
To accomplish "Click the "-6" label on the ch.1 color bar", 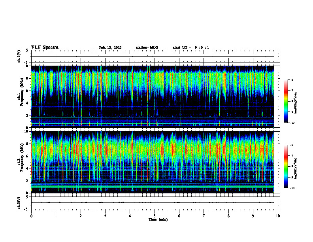I will tap(292, 79).
